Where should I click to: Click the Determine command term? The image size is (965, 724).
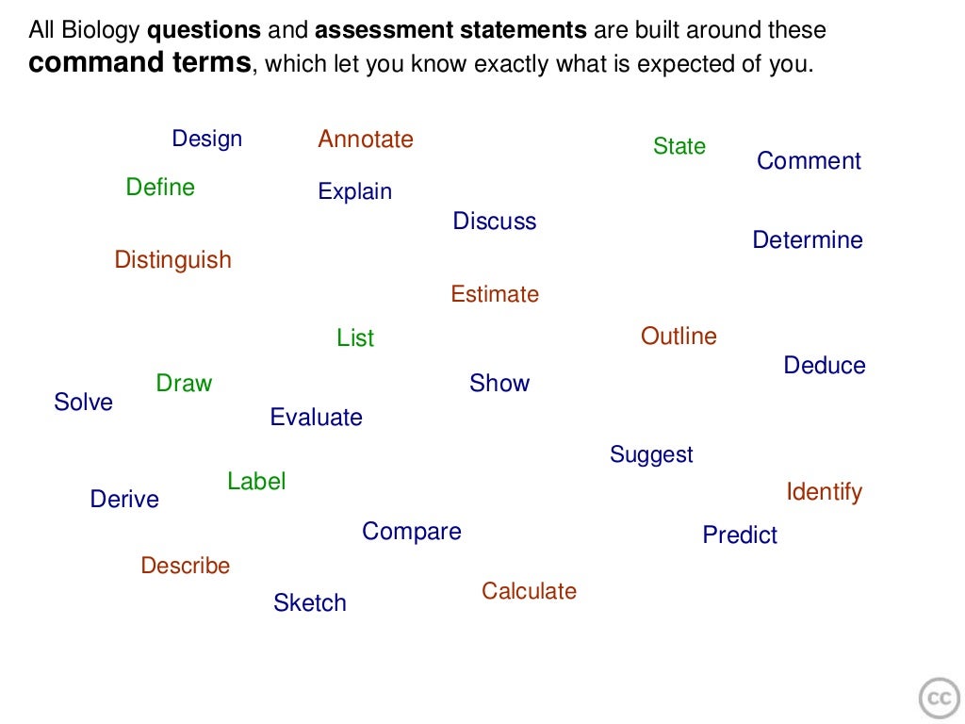click(808, 239)
